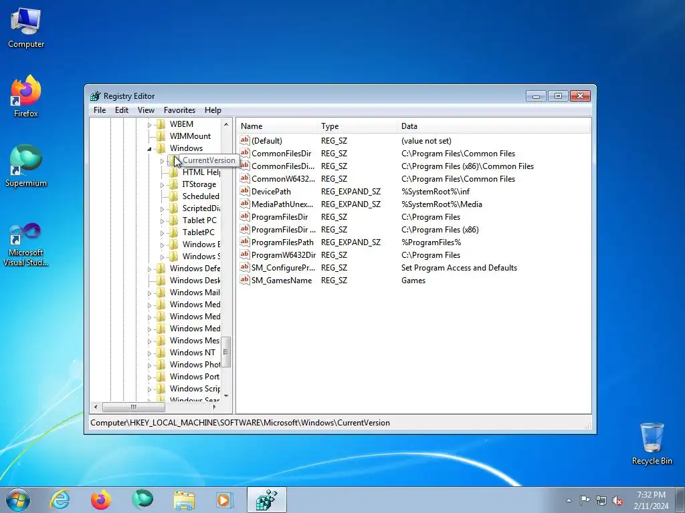Click 'Set Program Access and Defaults' data
The image size is (685, 513).
click(x=459, y=267)
